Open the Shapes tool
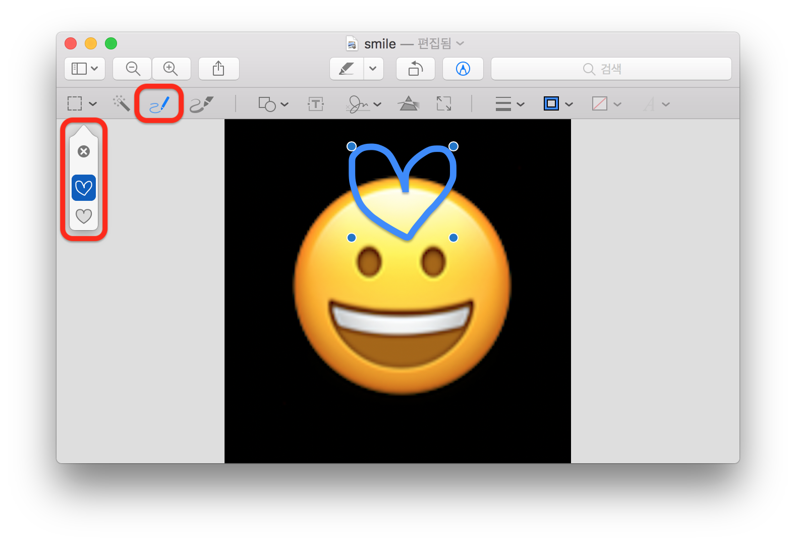796x544 pixels. pyautogui.click(x=267, y=104)
